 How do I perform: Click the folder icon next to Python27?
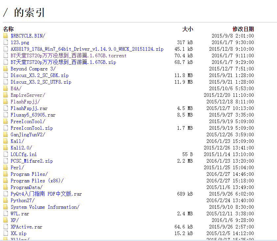6,200
